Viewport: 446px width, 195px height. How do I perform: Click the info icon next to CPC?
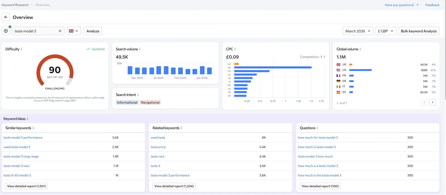[x=235, y=49]
